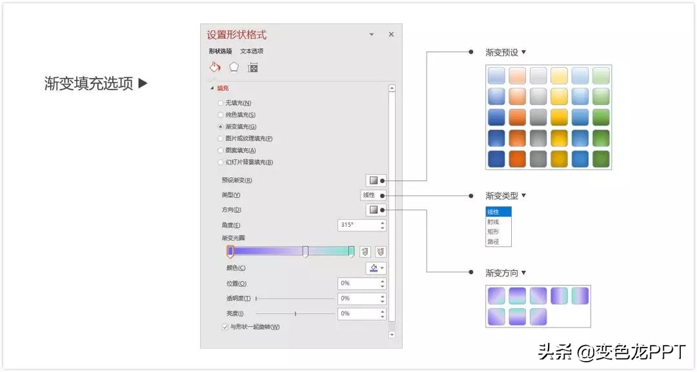The height and width of the screenshot is (372, 697).
Task: Select the 无填充 radio button
Action: tap(220, 103)
